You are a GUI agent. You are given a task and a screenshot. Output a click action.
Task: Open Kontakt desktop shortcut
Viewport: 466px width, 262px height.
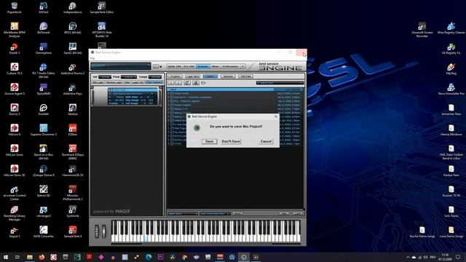(44, 110)
